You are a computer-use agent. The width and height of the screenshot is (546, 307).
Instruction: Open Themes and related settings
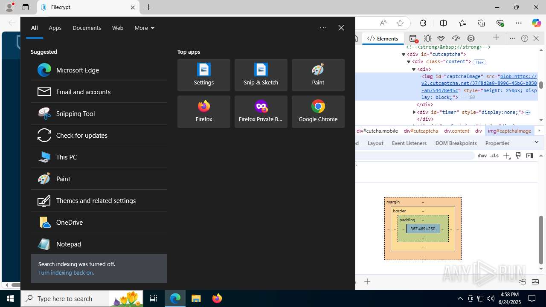(99, 200)
